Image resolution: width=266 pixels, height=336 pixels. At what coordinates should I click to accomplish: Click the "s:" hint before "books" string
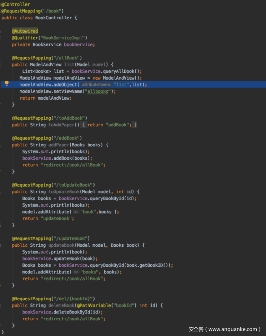pos(76,272)
